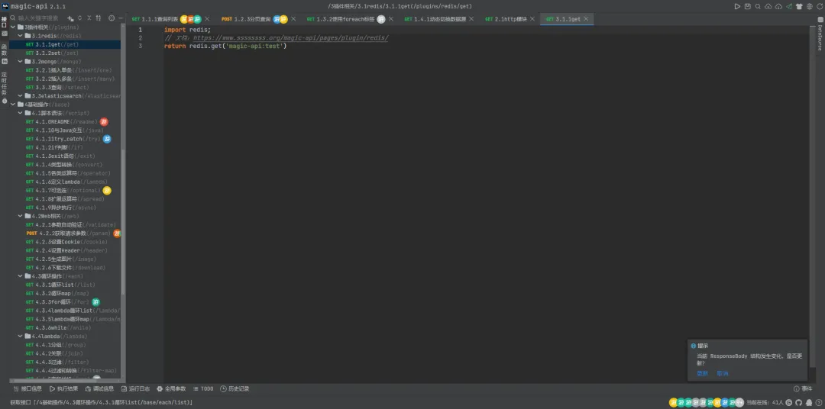825x409 pixels.
Task: Click the new-group add icon beside search box
Action: pos(72,18)
